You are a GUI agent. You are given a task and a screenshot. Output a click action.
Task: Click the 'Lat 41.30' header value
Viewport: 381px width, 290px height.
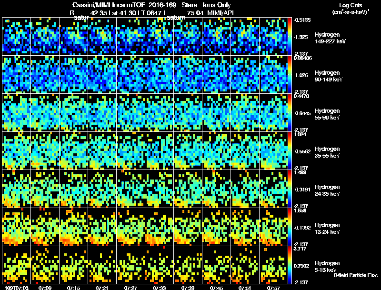[x=122, y=13]
